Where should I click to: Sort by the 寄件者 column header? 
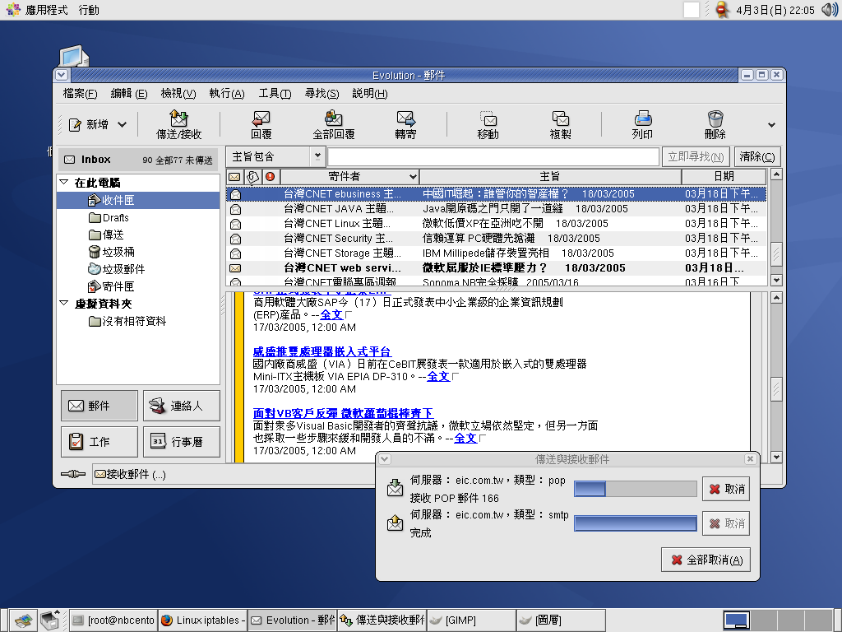(x=349, y=176)
